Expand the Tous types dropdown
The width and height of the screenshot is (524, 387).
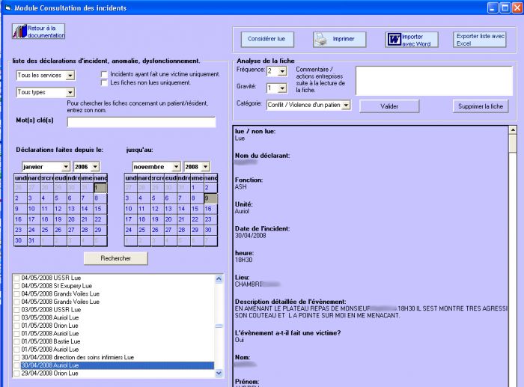[x=70, y=92]
